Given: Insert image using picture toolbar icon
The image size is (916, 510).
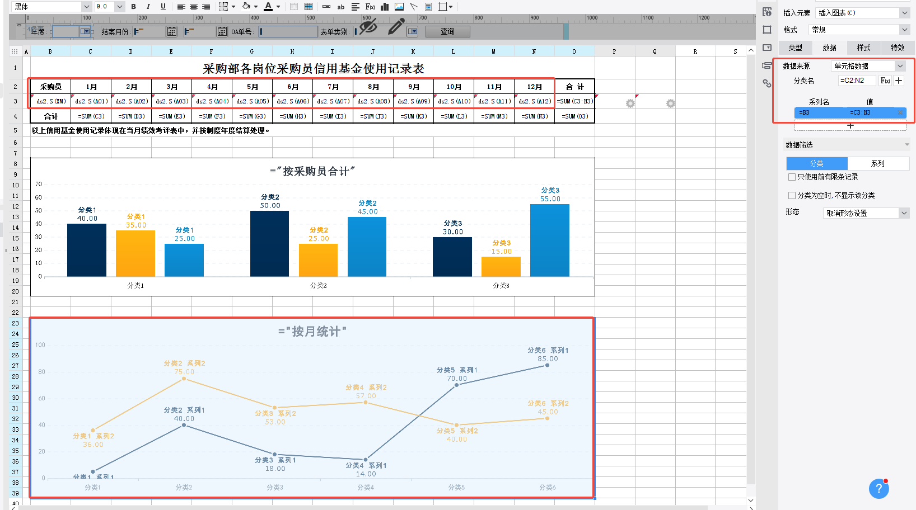Looking at the screenshot, I should click(x=399, y=7).
